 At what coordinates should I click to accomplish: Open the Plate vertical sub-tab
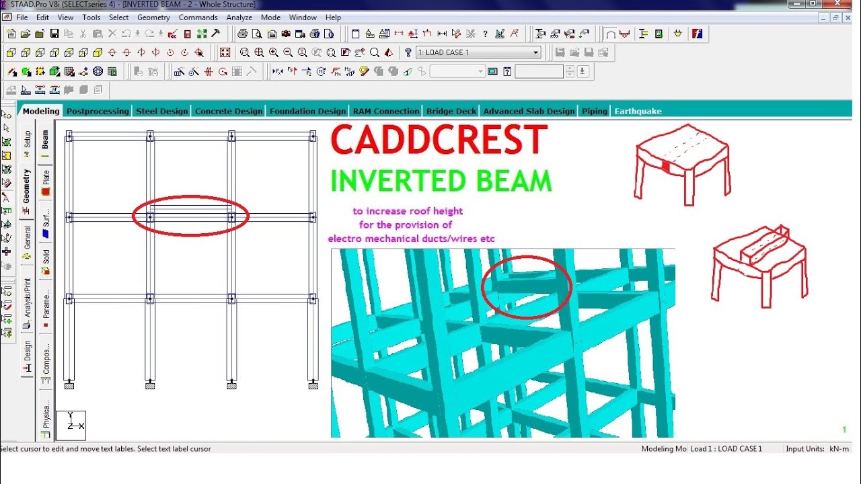[46, 182]
